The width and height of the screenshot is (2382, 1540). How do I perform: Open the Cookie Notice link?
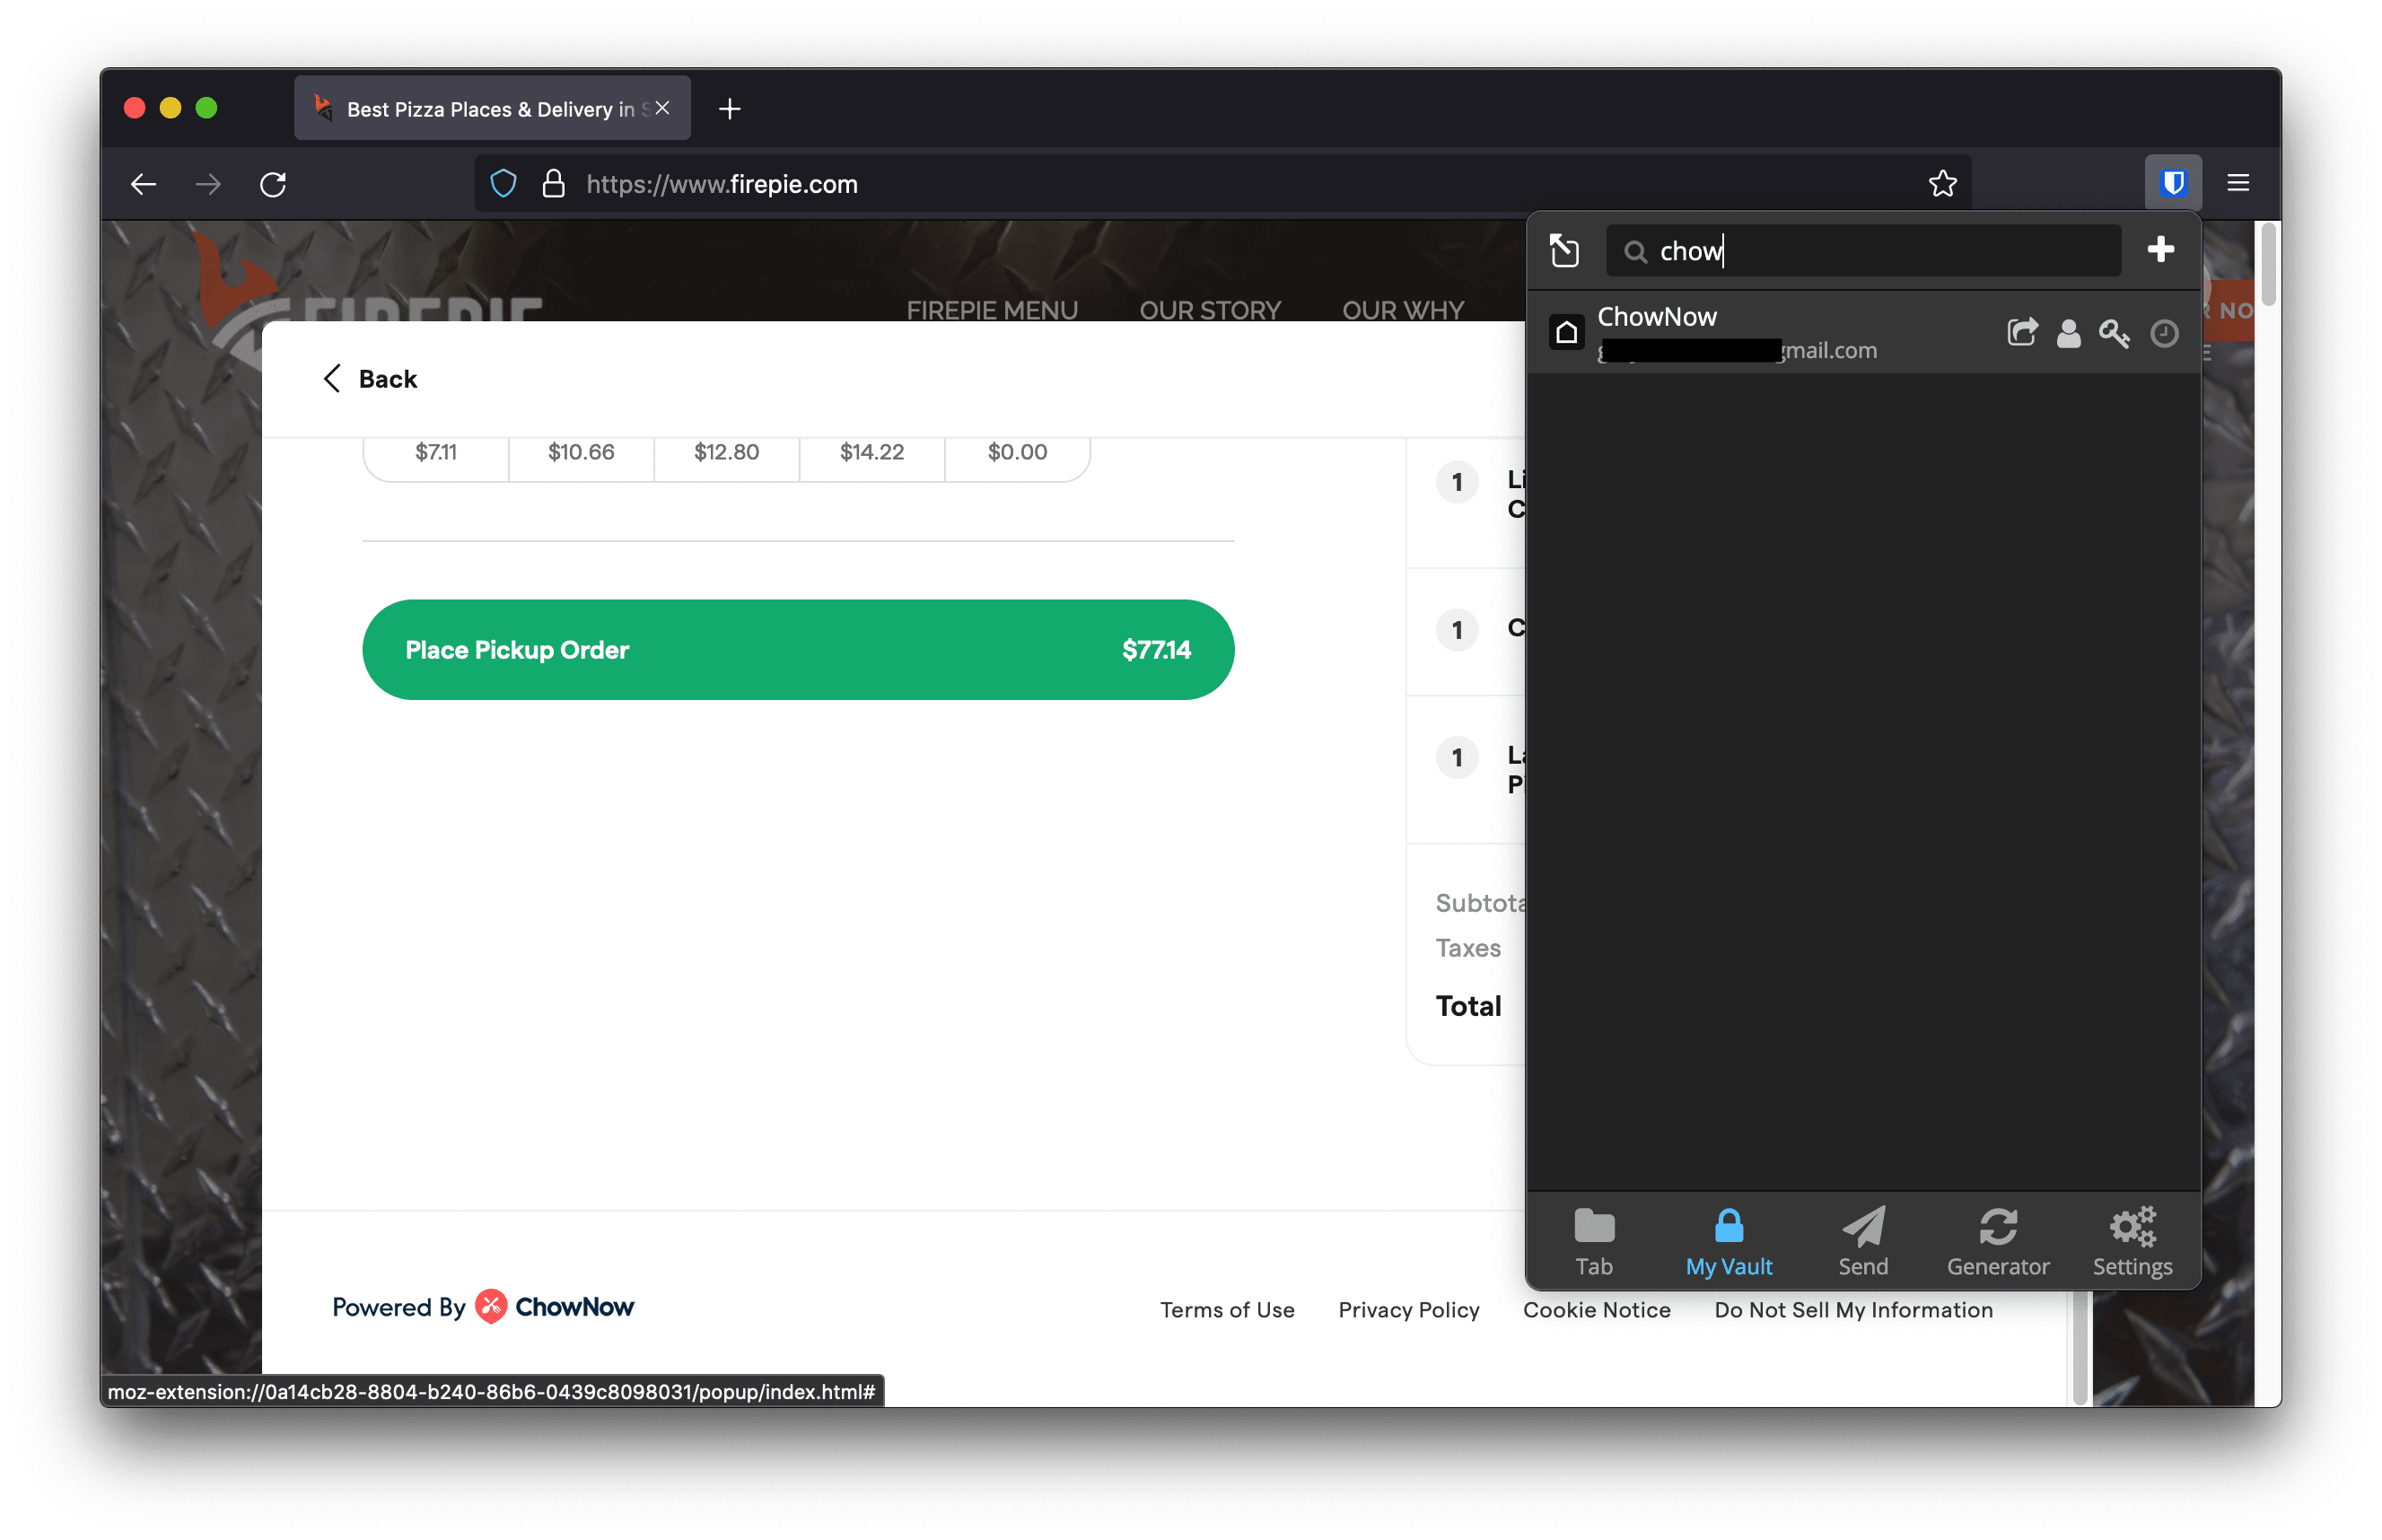coord(1596,1310)
